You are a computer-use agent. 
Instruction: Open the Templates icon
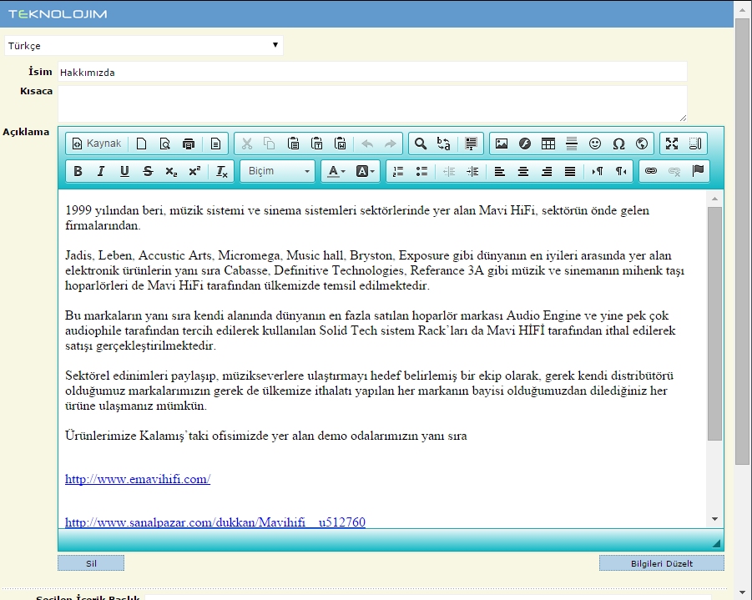(x=215, y=144)
